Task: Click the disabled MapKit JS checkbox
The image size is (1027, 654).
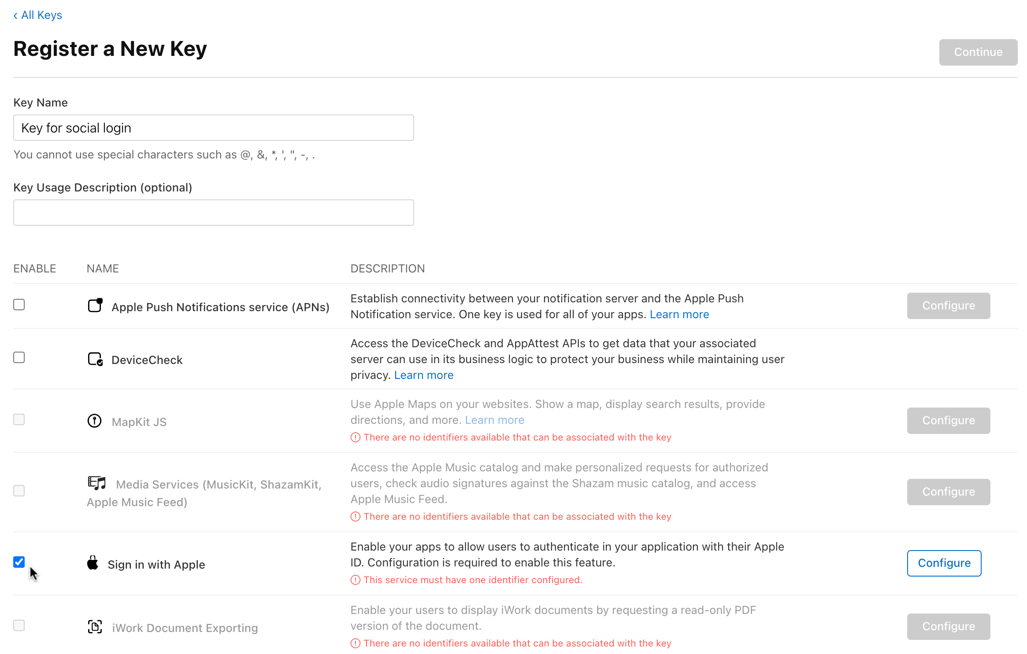Action: 19,419
